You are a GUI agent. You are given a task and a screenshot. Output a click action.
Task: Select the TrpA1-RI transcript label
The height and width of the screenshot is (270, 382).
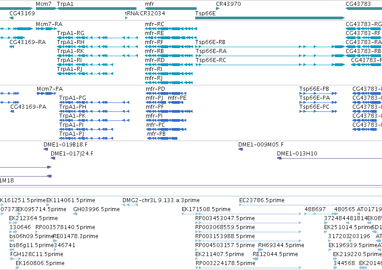coord(69,60)
